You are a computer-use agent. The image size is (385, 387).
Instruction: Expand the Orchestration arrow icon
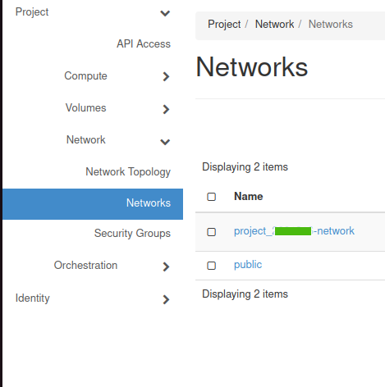coord(166,266)
